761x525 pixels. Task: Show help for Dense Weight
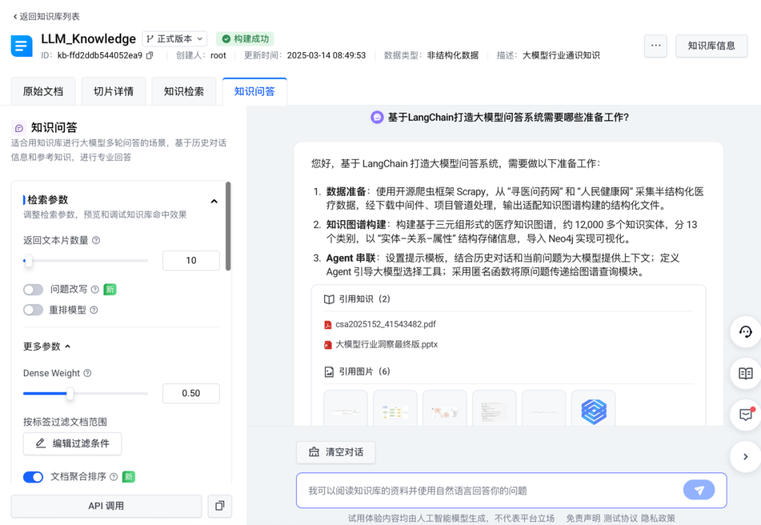pyautogui.click(x=87, y=373)
